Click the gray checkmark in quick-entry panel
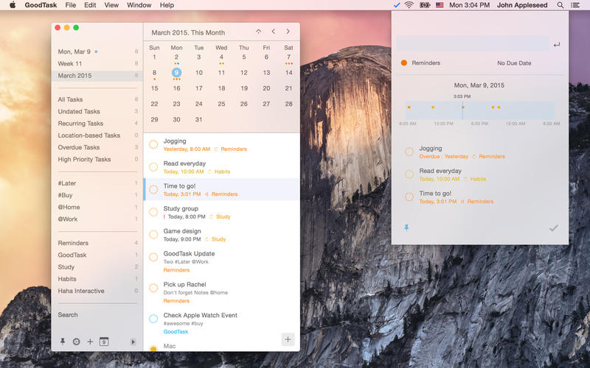Viewport: 590px width, 368px height. (x=553, y=228)
